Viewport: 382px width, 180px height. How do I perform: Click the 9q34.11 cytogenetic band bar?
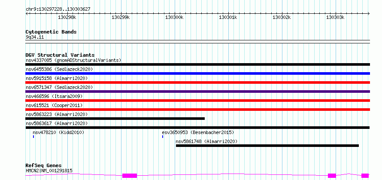tap(197, 42)
